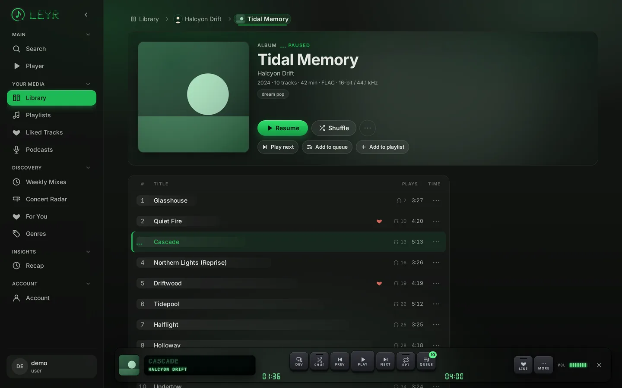
Task: Add album to playlist
Action: click(382, 147)
